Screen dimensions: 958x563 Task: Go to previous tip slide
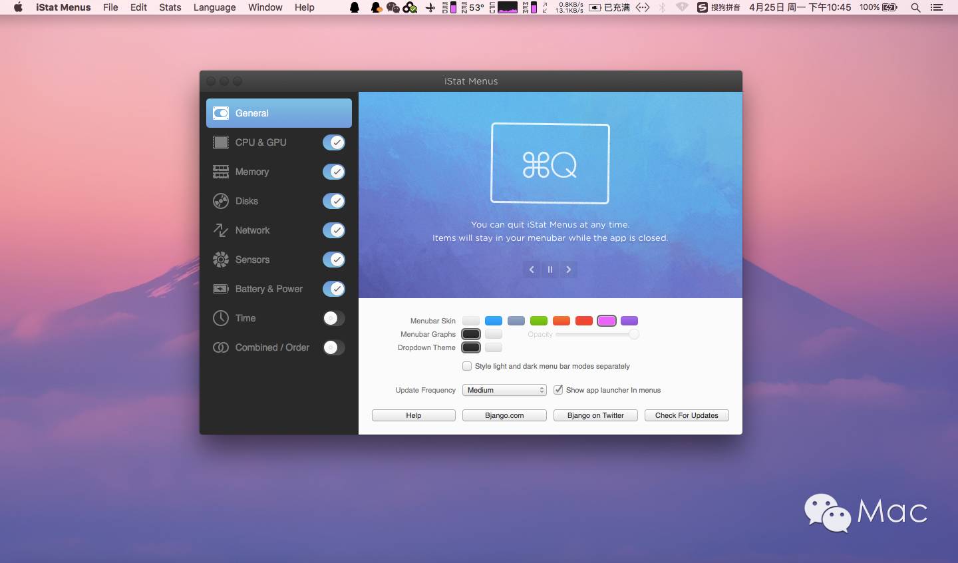pyautogui.click(x=532, y=270)
